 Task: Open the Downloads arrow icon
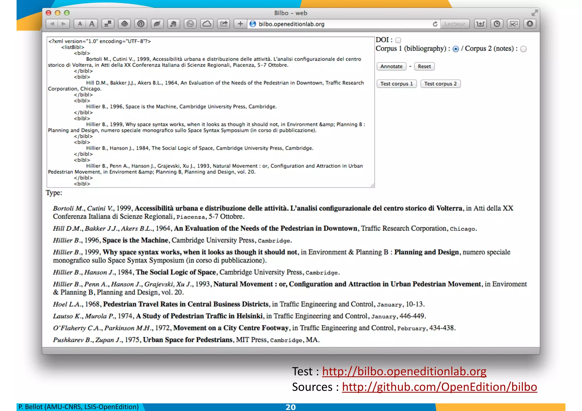point(530,24)
